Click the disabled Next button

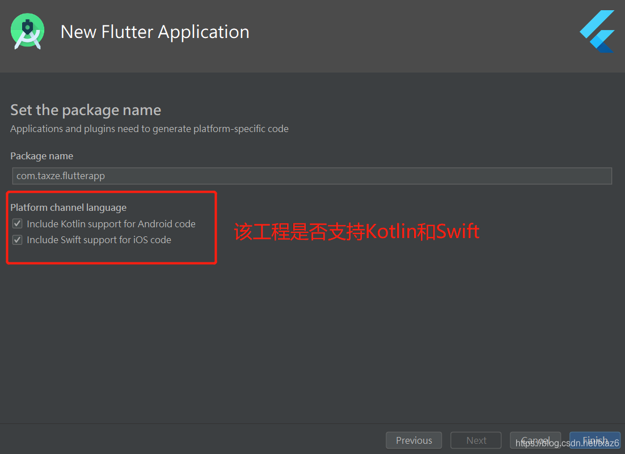476,440
